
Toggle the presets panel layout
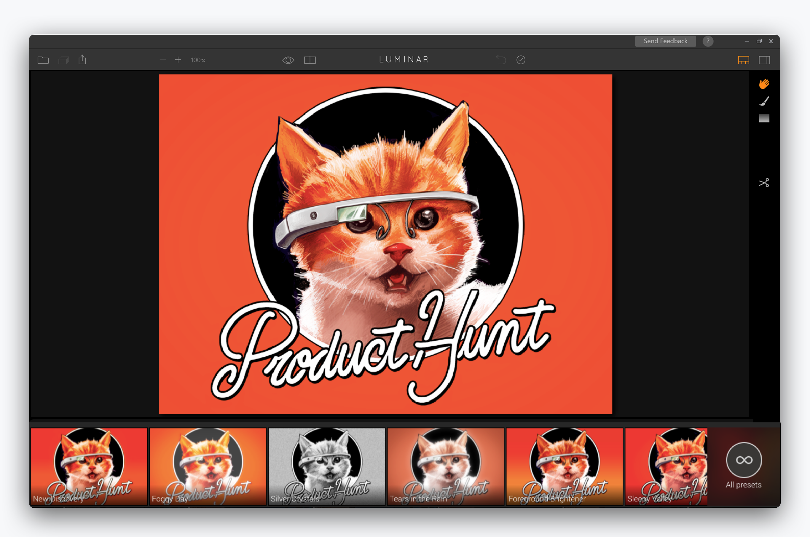(743, 60)
